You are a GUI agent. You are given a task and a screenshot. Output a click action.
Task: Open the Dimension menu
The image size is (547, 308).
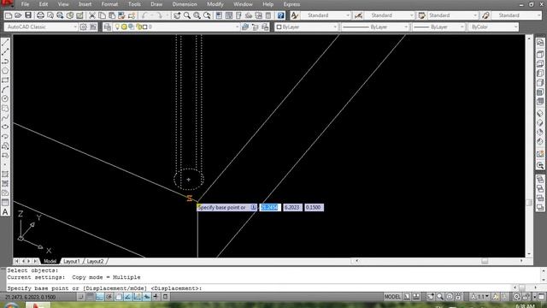(x=185, y=4)
